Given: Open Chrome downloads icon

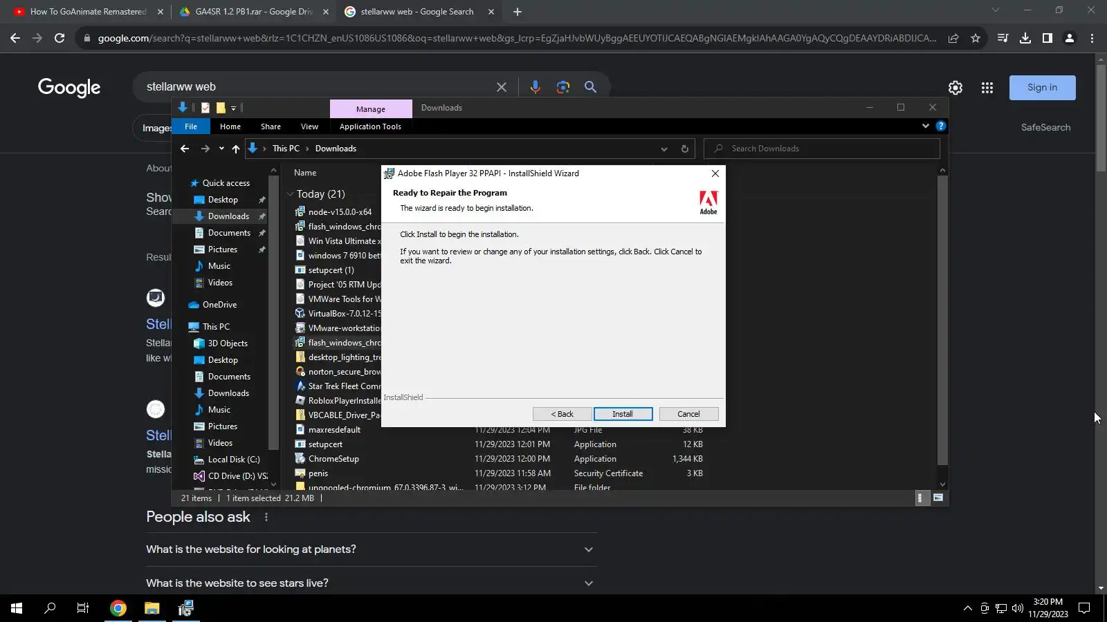Looking at the screenshot, I should click(x=1025, y=39).
